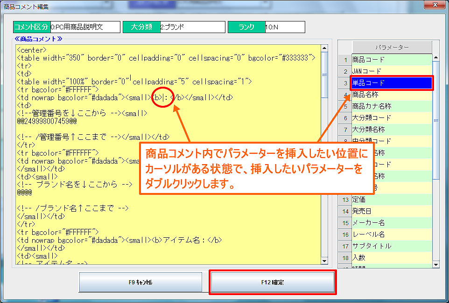Click the ランク field showing 10:N

coord(285,27)
